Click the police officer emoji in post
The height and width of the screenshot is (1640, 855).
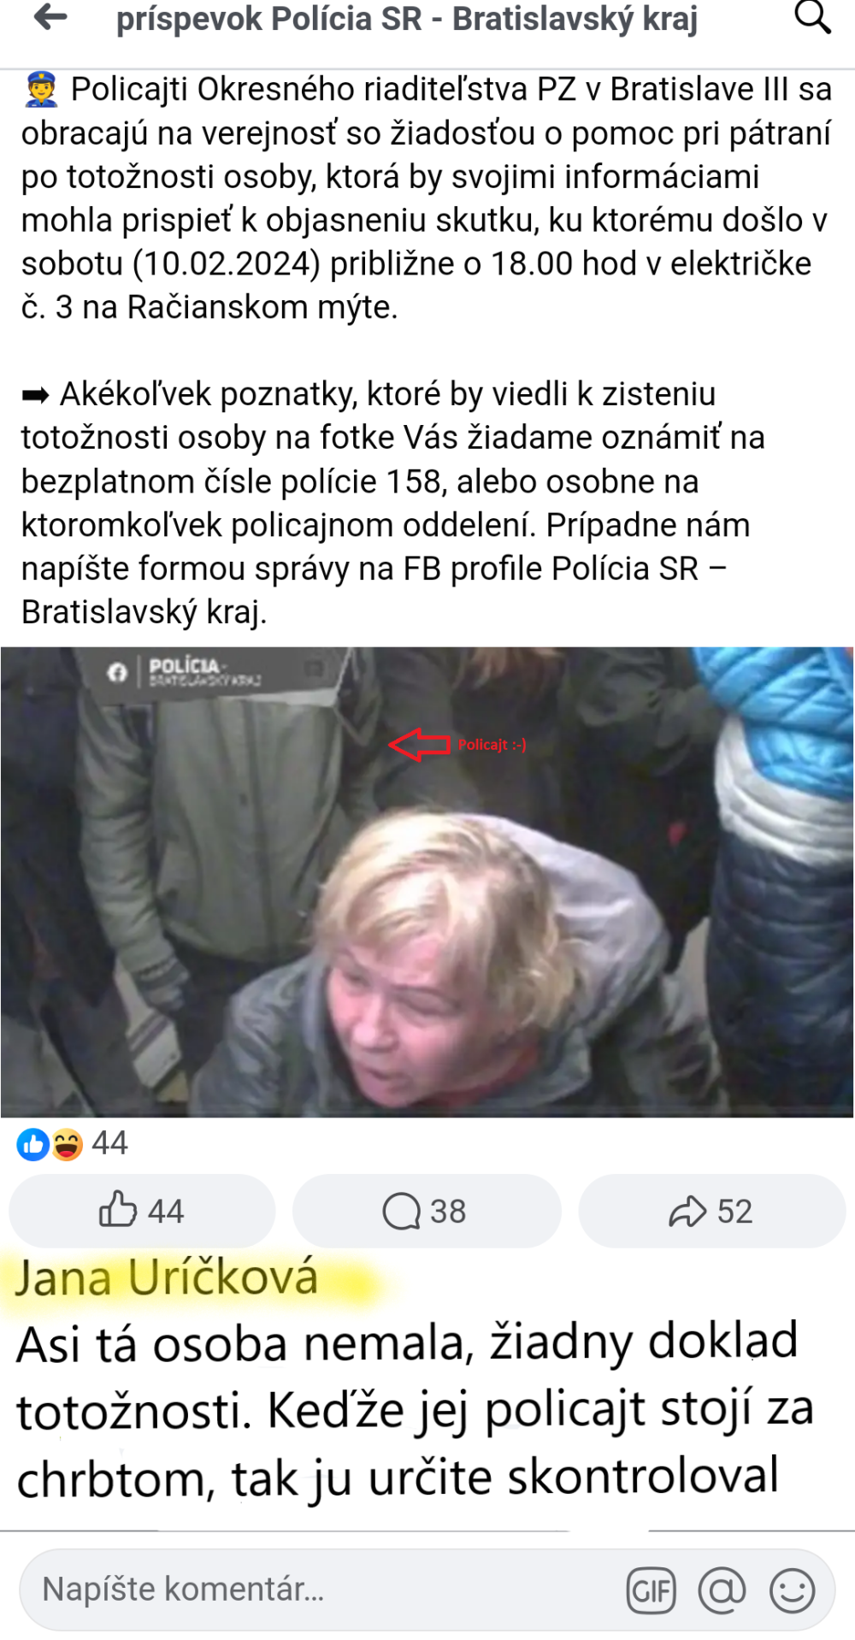[x=41, y=90]
